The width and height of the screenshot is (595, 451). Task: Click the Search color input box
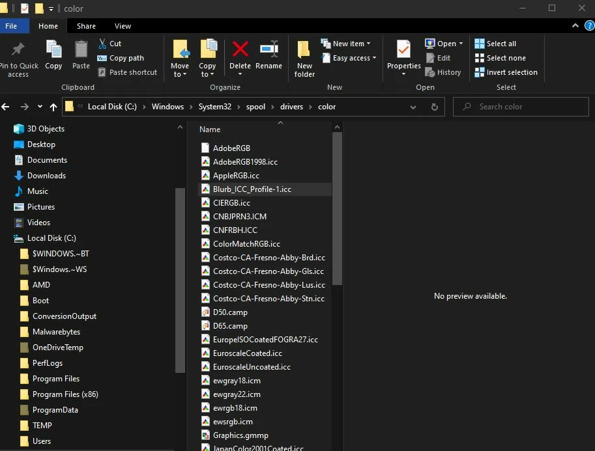click(521, 107)
